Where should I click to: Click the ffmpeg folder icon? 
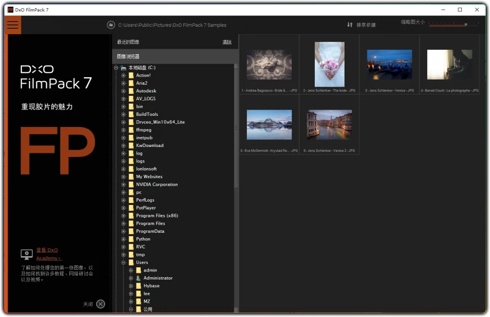pos(131,130)
